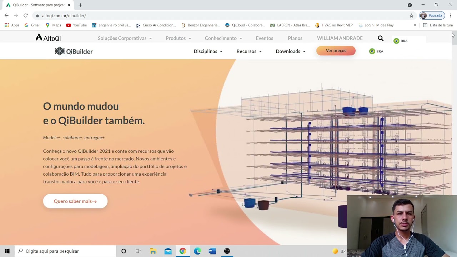
Task: Select BRA flag in the QiBuilder navbar
Action: (376, 51)
